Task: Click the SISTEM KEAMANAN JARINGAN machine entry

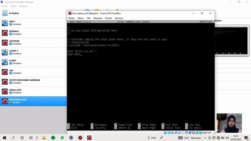Action: (x=33, y=81)
